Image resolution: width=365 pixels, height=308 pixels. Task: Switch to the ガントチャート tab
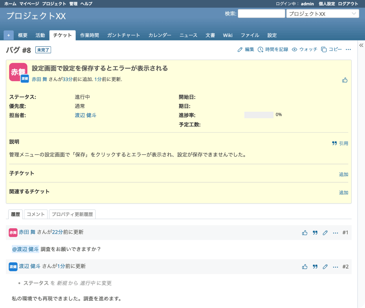123,35
